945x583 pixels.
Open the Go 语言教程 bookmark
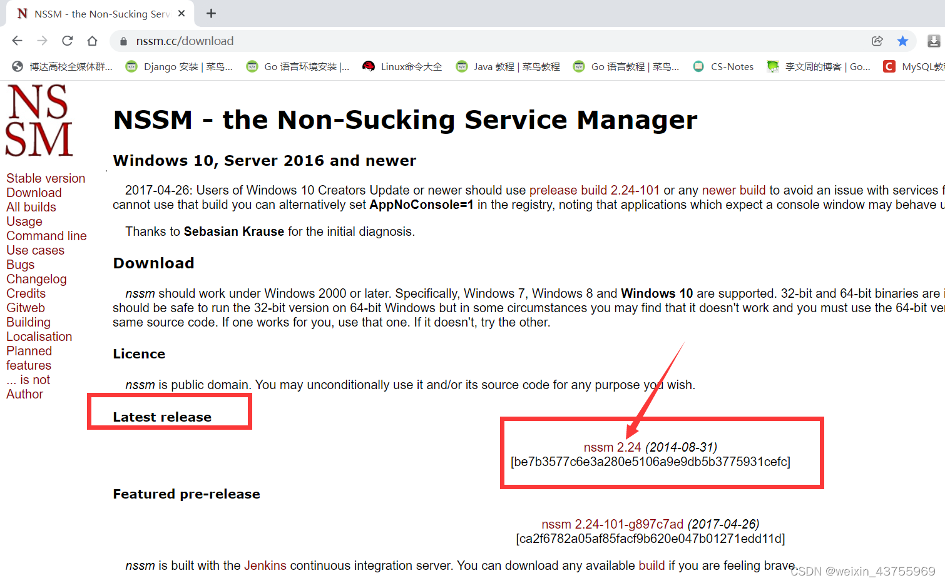click(x=626, y=66)
